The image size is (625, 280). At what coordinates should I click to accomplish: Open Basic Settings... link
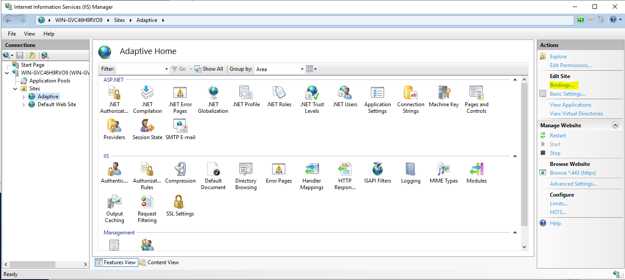(x=568, y=94)
